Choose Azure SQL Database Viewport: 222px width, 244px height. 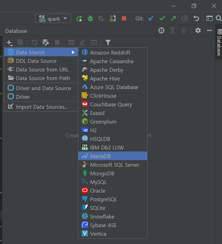point(113,87)
